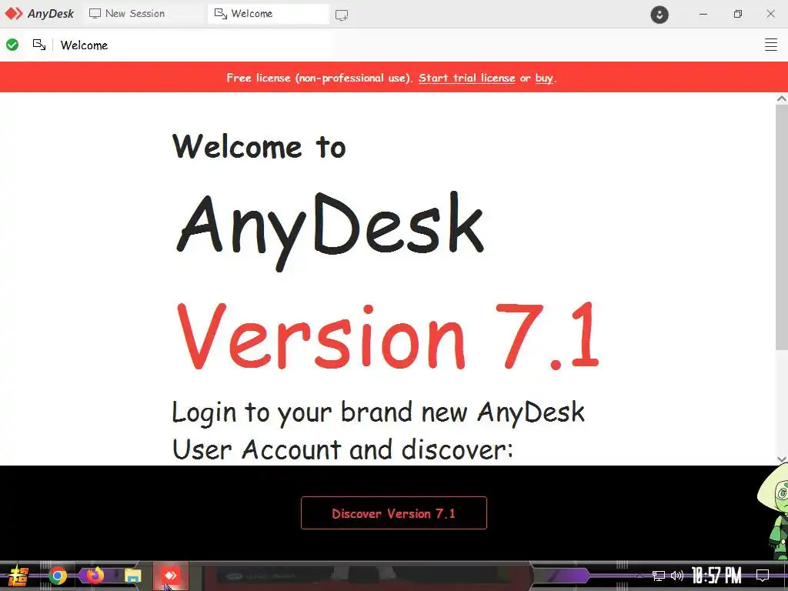Launch Google Chrome from the taskbar
The height and width of the screenshot is (591, 788).
coord(58,576)
